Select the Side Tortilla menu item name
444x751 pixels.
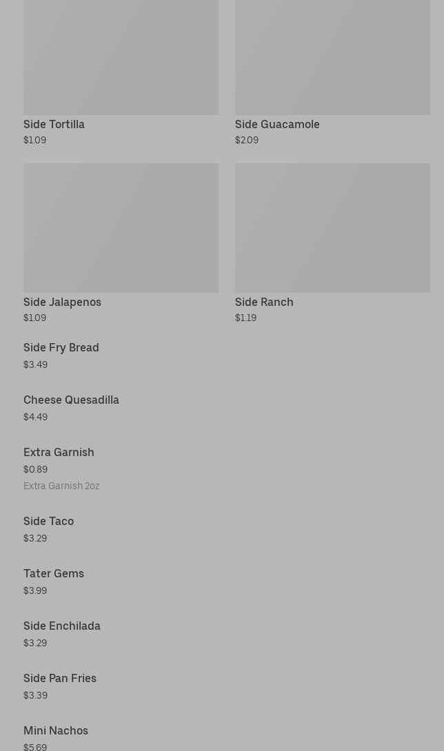[54, 124]
